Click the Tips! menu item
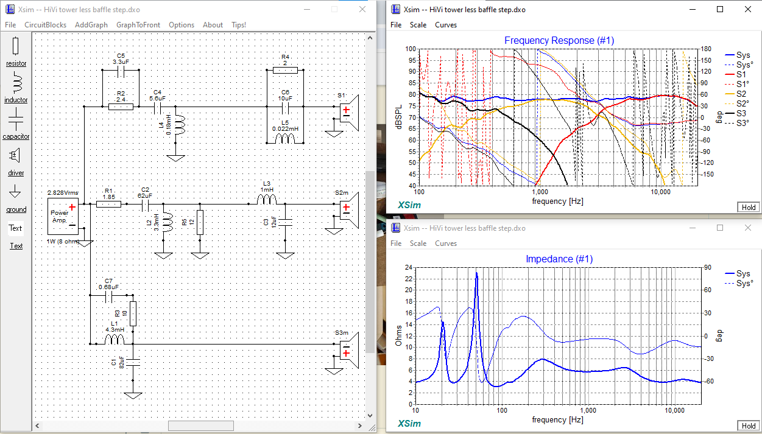 [x=239, y=25]
